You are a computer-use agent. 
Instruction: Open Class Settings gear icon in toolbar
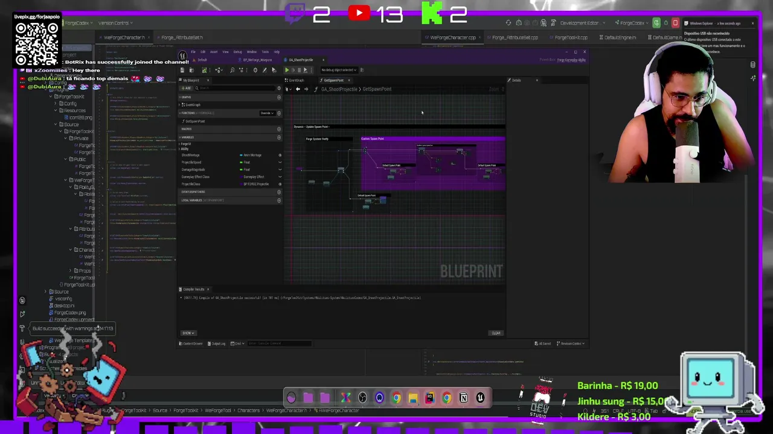click(x=255, y=70)
